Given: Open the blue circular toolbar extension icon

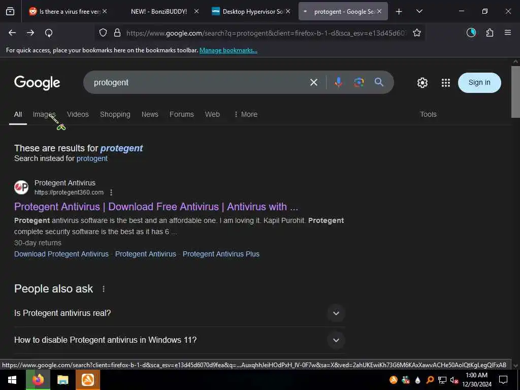Looking at the screenshot, I should click(x=471, y=32).
